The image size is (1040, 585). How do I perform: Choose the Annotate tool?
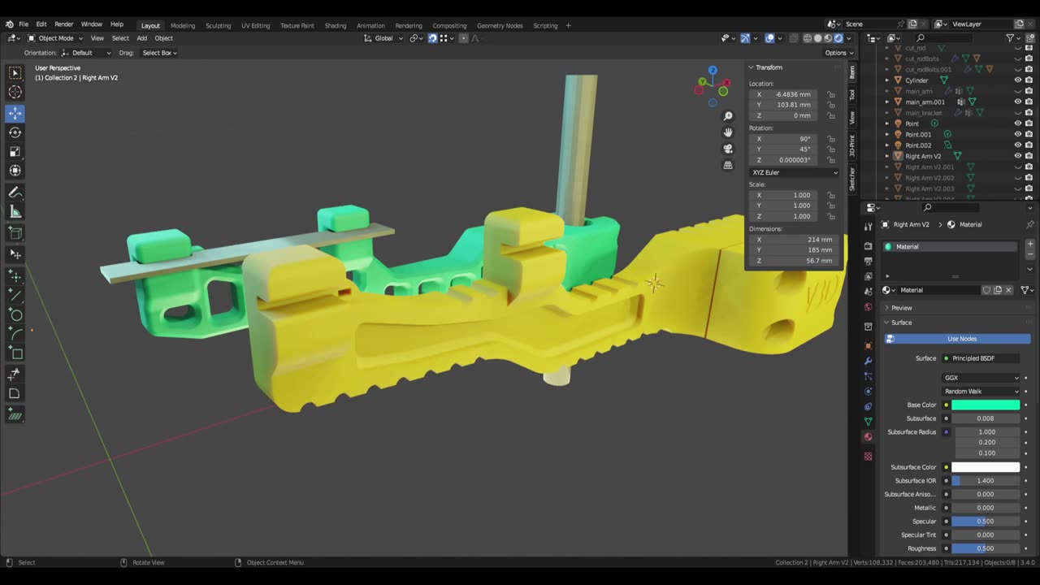(x=15, y=193)
